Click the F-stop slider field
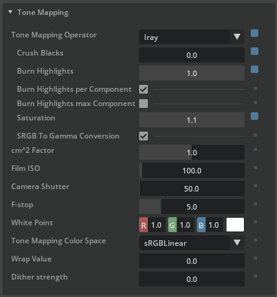The height and width of the screenshot is (297, 277). [192, 207]
